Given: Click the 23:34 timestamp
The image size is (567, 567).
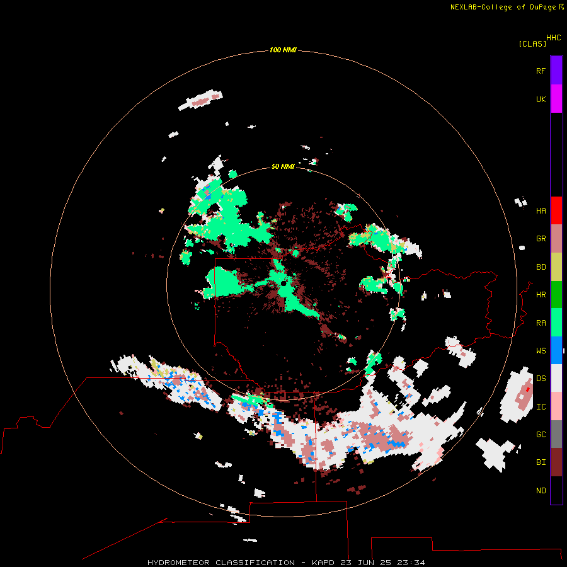Looking at the screenshot, I should click(x=410, y=563).
